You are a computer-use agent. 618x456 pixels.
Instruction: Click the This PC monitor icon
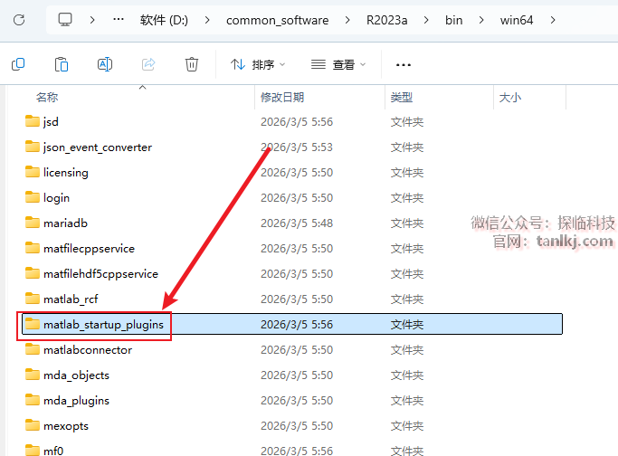point(65,19)
